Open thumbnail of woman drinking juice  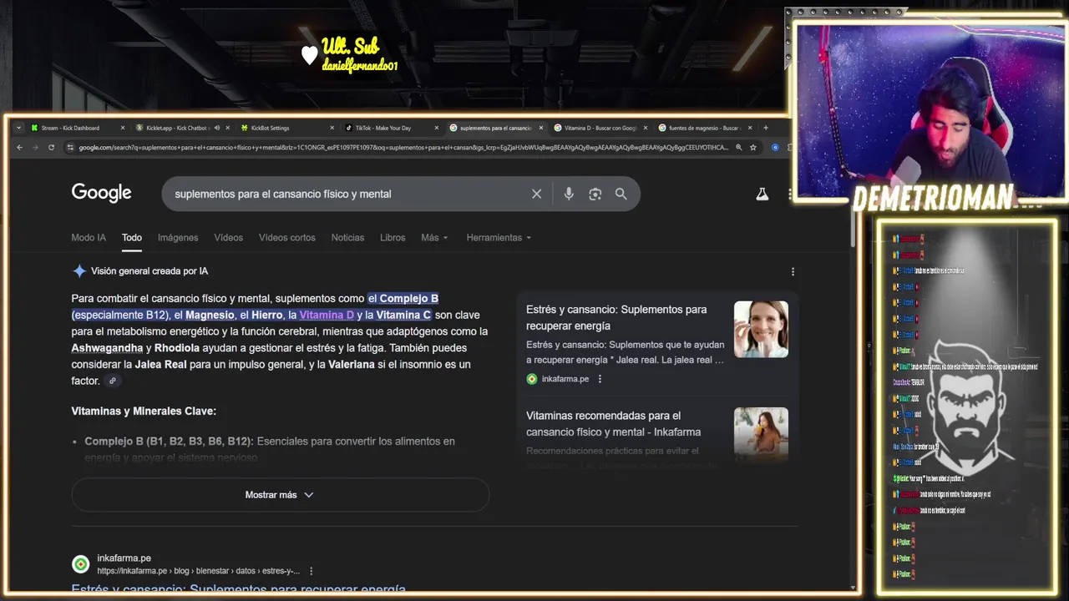tap(761, 432)
